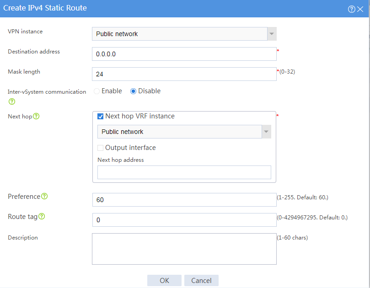The image size is (370, 288).
Task: Select the Disable radio button
Action: point(134,91)
